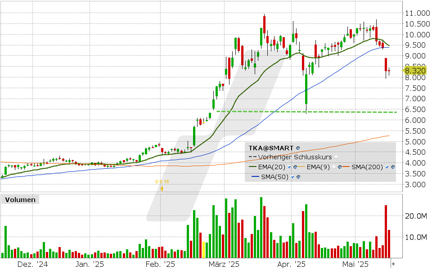Uncheck the EMA(20) checkbox
This screenshot has width=432, height=270.
coord(289,167)
